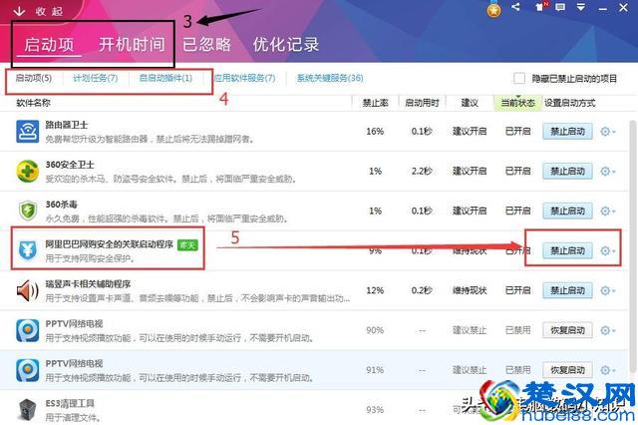Click 建议开启 text in the 360杀毒 row

click(x=470, y=211)
